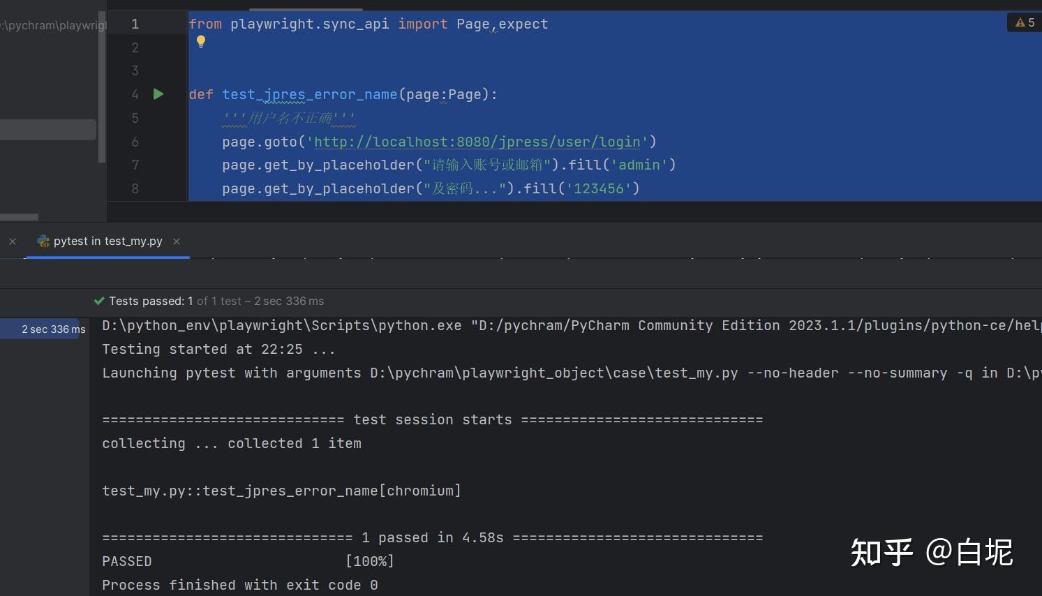Click line number 6 in the gutter
The height and width of the screenshot is (596, 1042).
tap(135, 142)
